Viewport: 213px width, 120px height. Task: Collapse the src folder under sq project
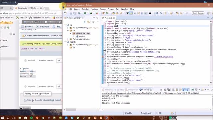[68, 31]
